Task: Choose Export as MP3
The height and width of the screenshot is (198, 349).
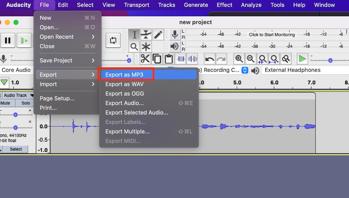Action: click(149, 75)
